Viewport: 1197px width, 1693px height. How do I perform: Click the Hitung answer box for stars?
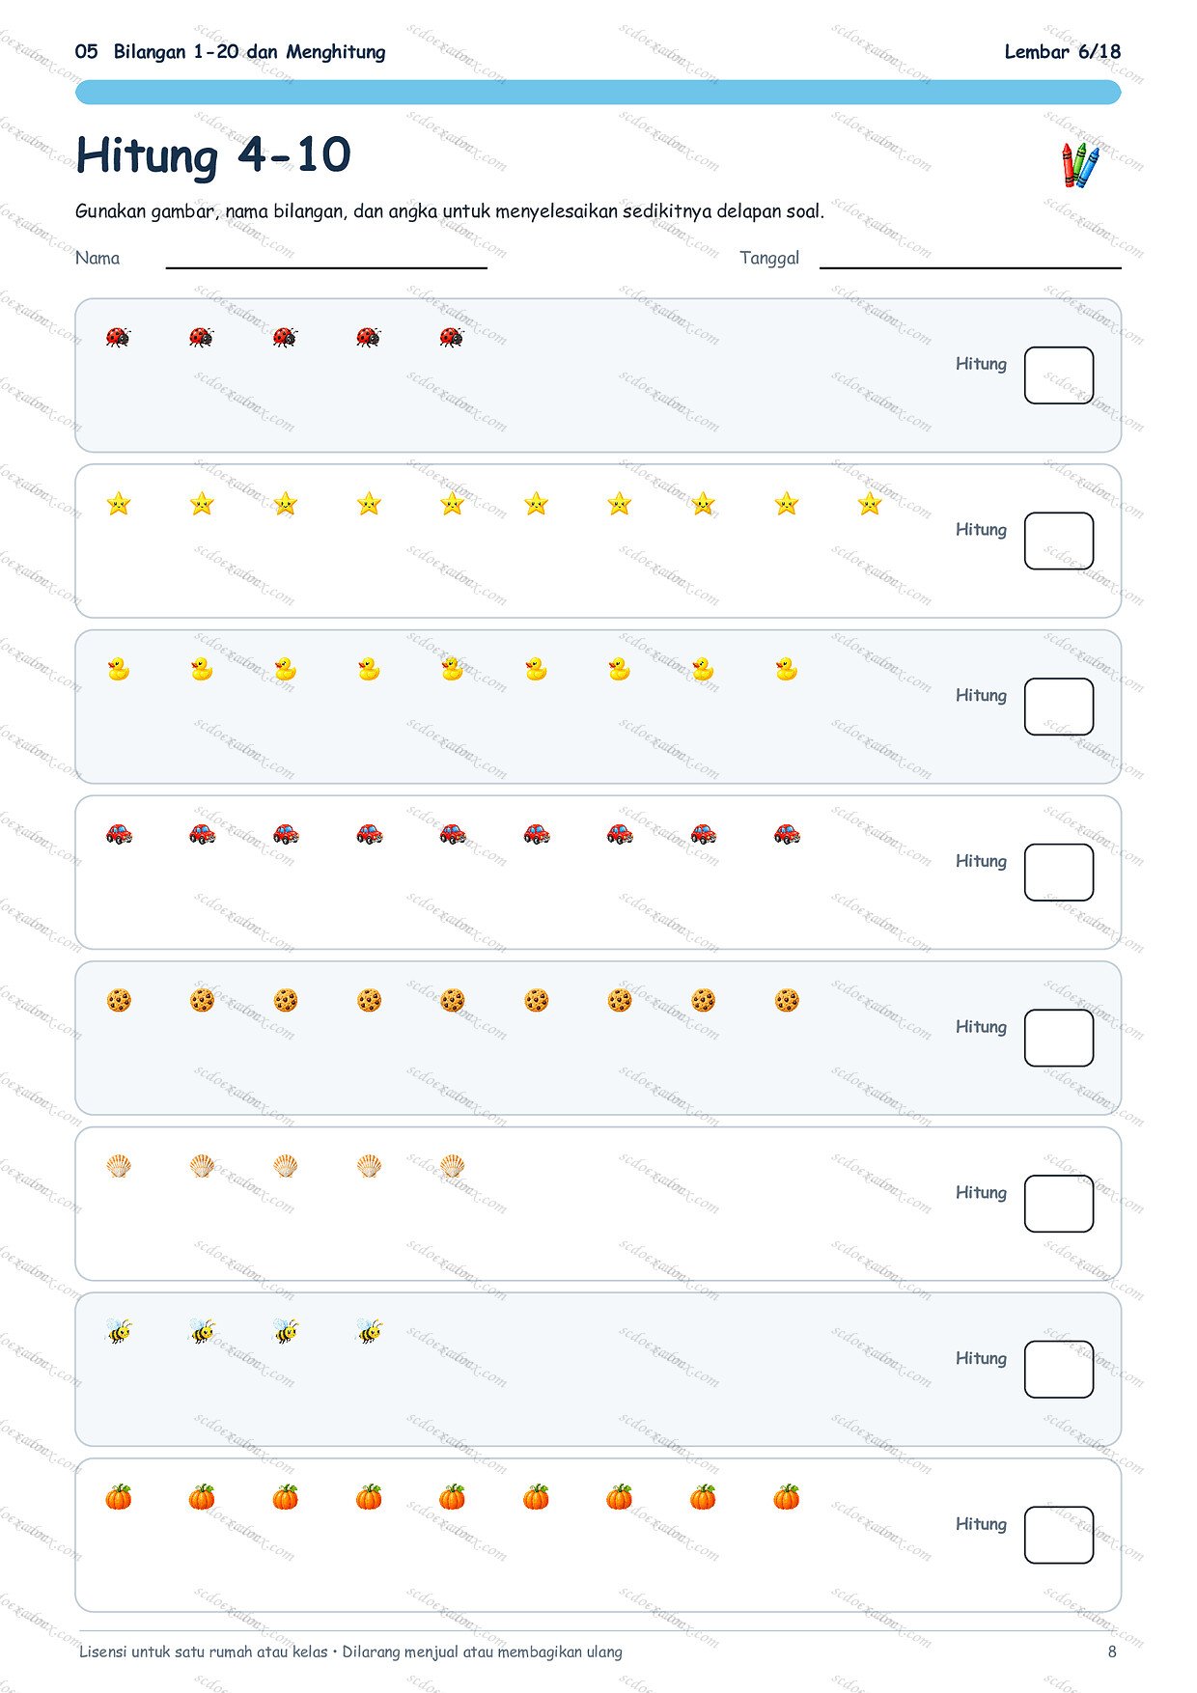1058,541
